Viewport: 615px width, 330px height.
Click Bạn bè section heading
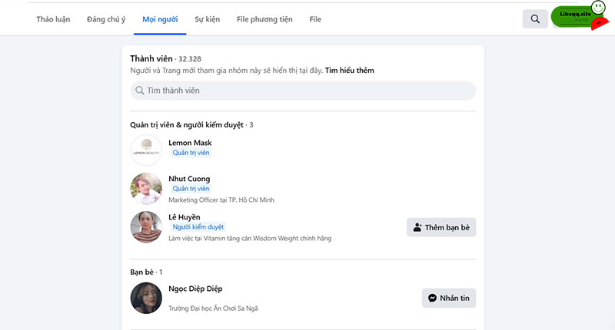(146, 272)
